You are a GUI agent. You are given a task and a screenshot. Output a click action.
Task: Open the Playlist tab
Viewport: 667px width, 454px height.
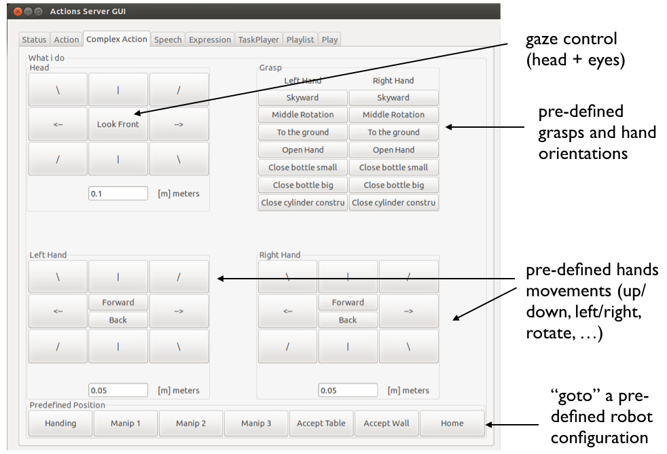click(300, 39)
